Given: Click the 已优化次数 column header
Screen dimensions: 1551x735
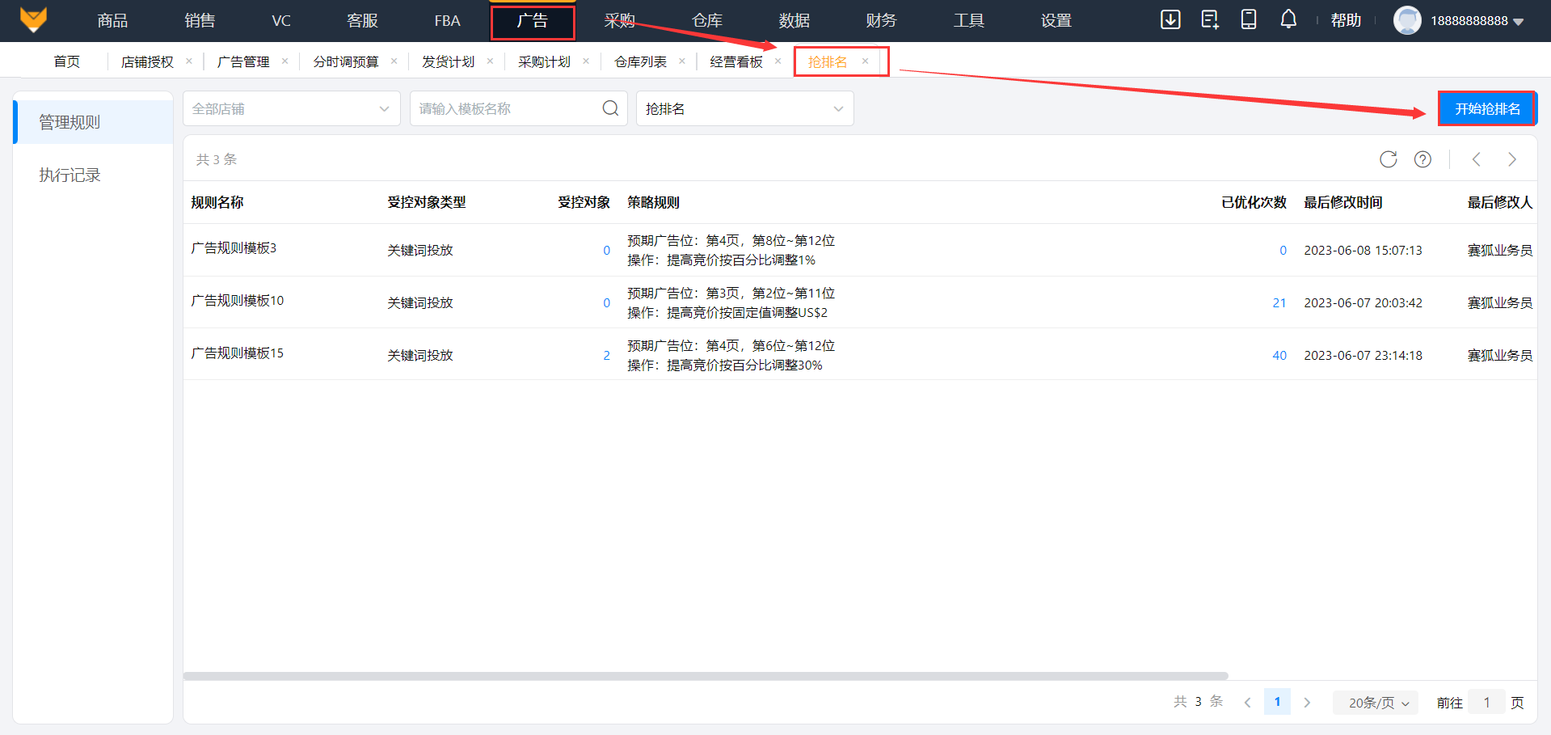Looking at the screenshot, I should pos(1254,202).
